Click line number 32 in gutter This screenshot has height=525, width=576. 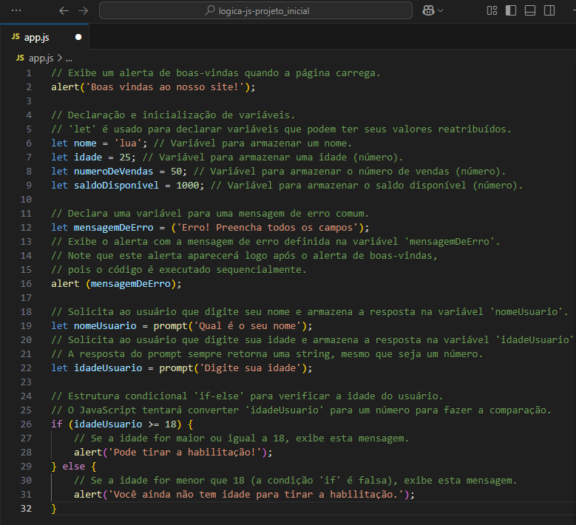click(26, 509)
